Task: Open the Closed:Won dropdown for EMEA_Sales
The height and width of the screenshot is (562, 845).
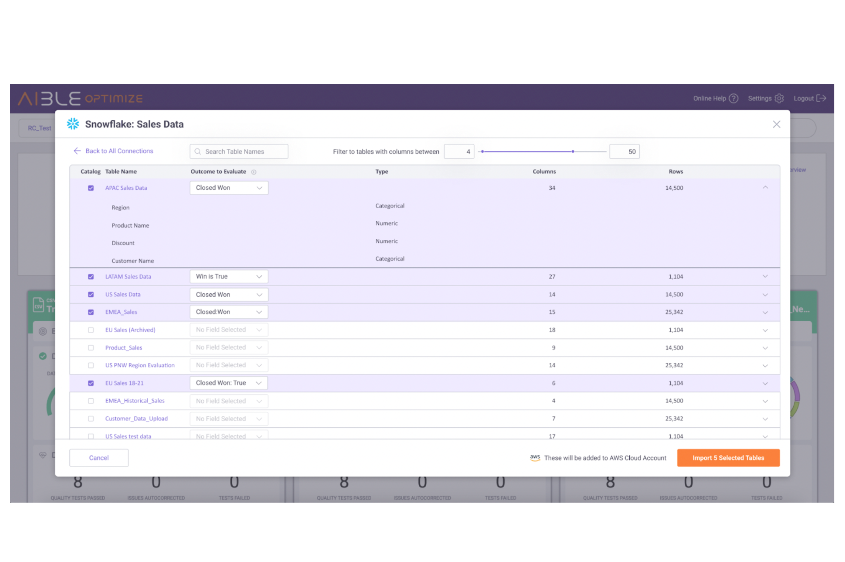Action: pyautogui.click(x=229, y=312)
